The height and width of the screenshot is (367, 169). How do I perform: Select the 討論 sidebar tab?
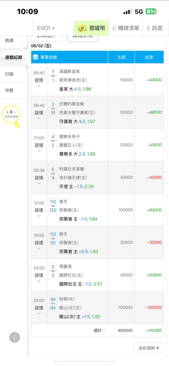click(10, 74)
